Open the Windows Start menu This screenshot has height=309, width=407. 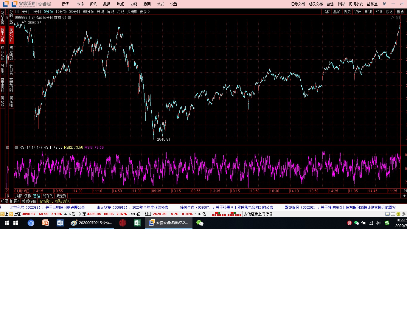click(x=16, y=223)
